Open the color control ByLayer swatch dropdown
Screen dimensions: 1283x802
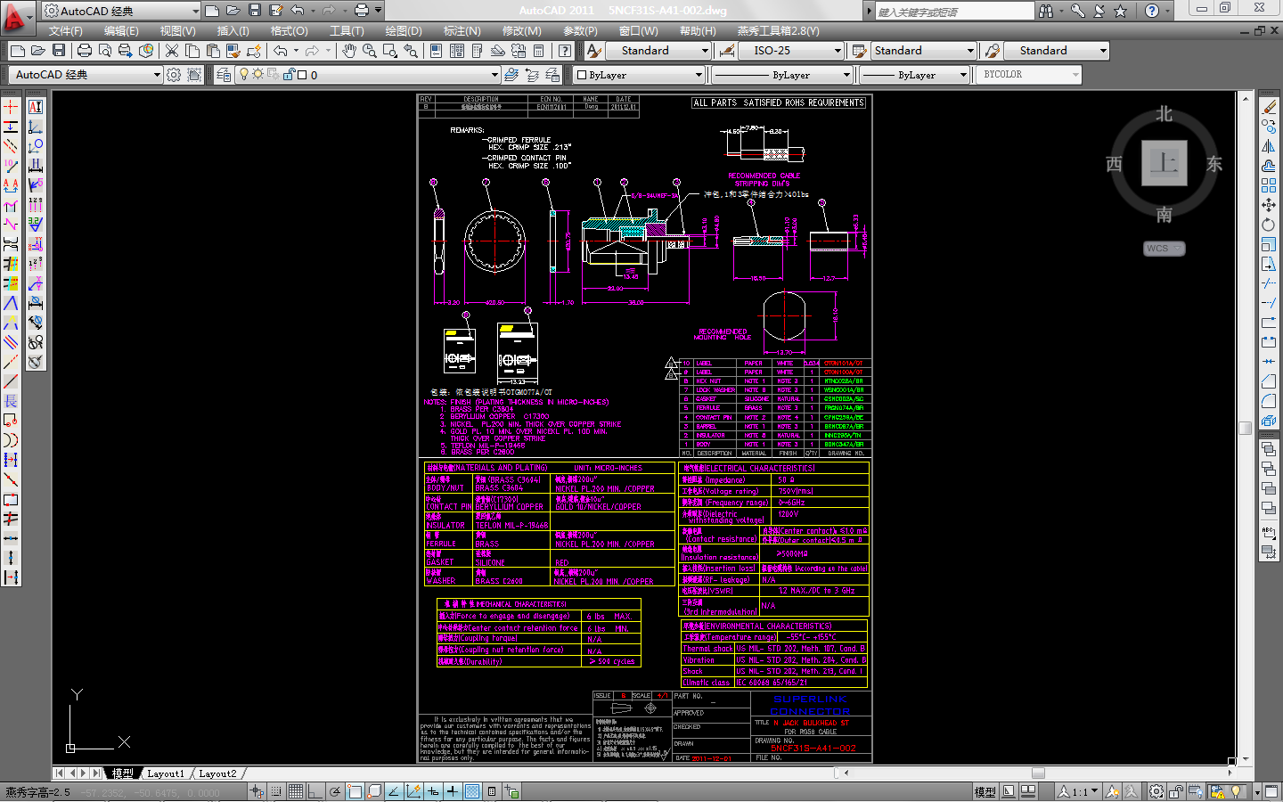[x=640, y=75]
